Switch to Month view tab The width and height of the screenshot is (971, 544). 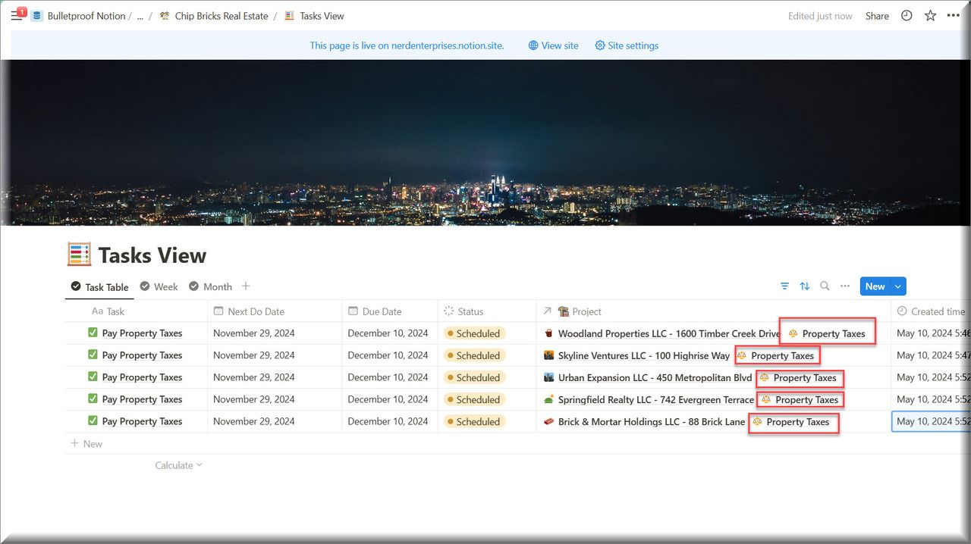[x=210, y=286]
